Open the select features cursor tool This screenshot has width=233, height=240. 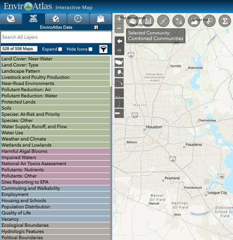(x=209, y=21)
